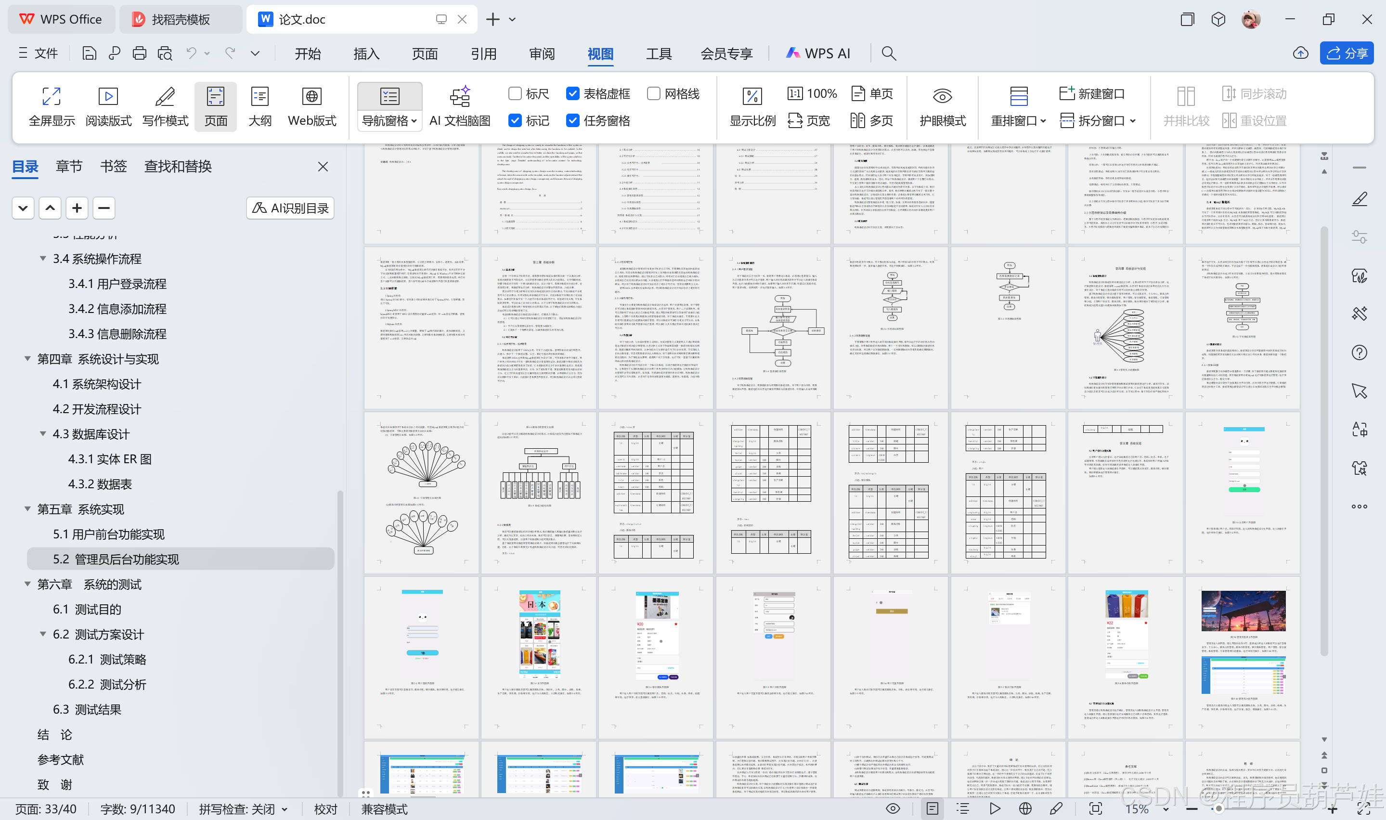Viewport: 1386px width, 820px height.
Task: Click the WPS AI button
Action: 818,53
